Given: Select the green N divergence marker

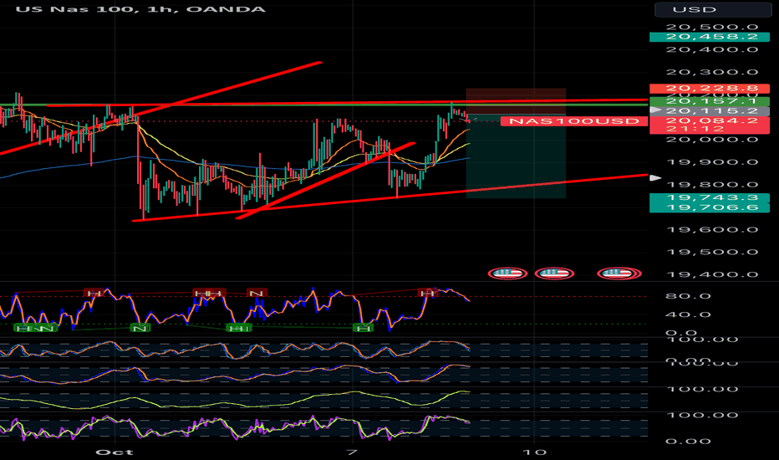Looking at the screenshot, I should [140, 328].
